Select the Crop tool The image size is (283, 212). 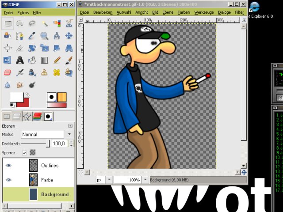pos(20,48)
